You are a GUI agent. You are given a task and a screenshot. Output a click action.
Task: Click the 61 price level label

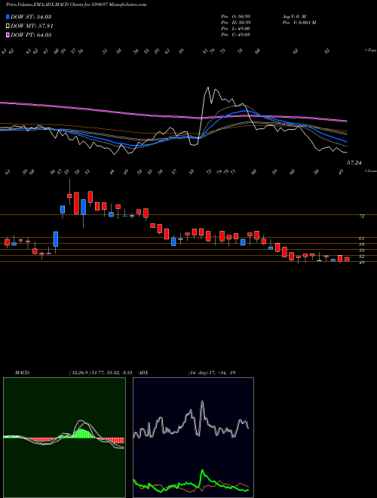[x=362, y=238]
